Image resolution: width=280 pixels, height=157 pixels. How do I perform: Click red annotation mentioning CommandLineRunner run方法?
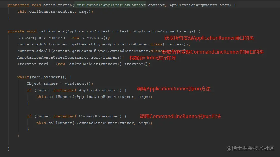tap(180, 117)
